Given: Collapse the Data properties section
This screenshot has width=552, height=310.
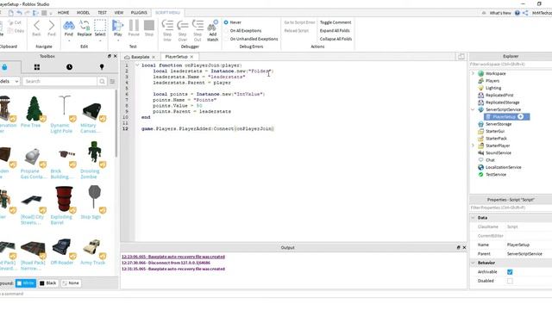Looking at the screenshot, I should (474, 218).
